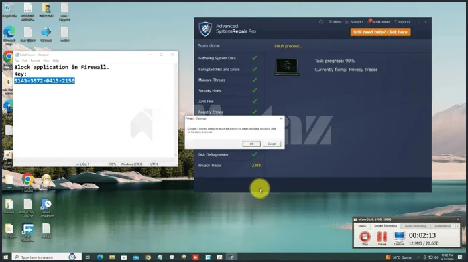This screenshot has height=262, width=468.
Task: Click the Security Holes checkmark
Action: click(255, 90)
